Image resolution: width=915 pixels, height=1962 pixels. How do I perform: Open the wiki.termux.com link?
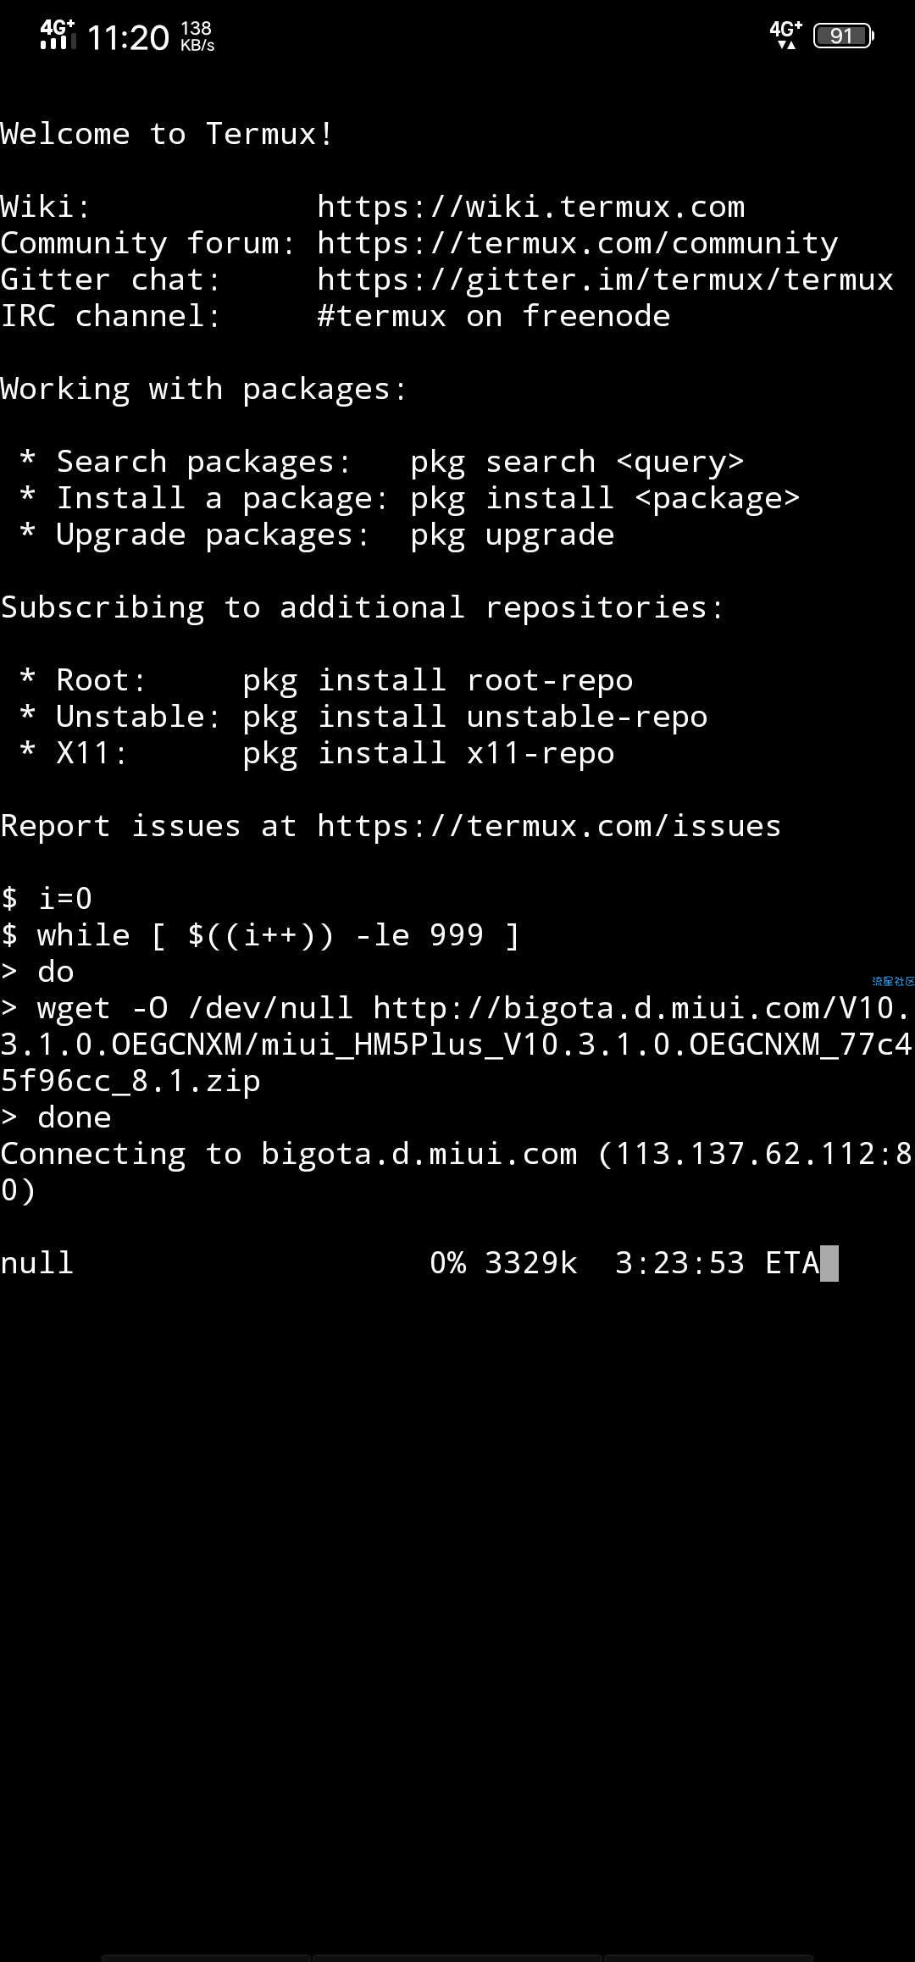click(x=531, y=207)
